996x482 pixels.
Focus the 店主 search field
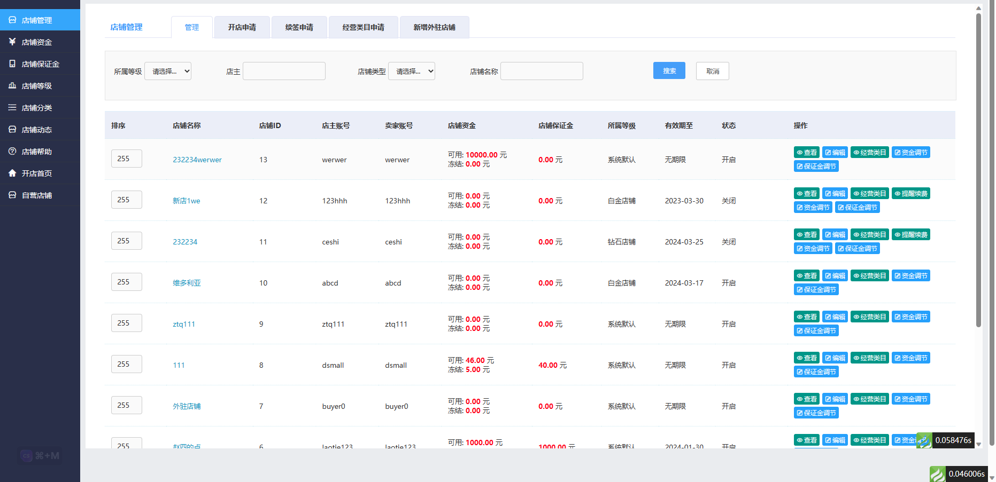click(x=284, y=71)
